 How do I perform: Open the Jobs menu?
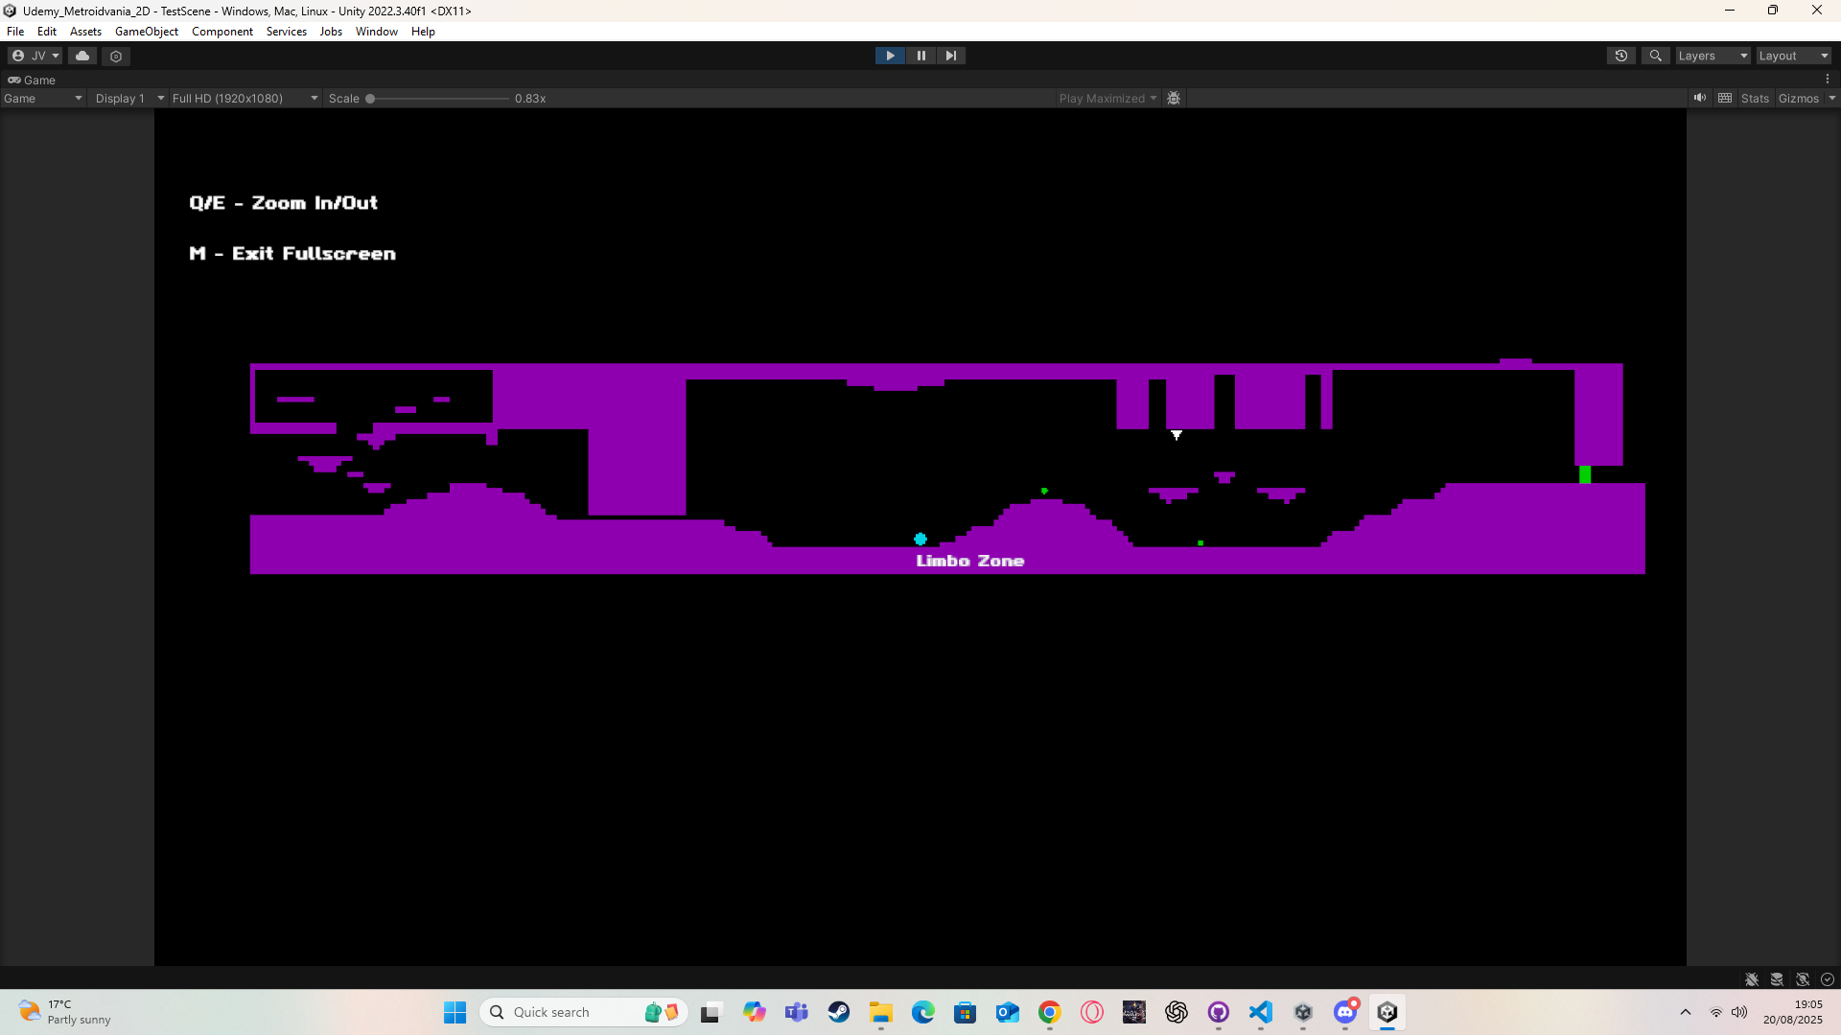click(x=331, y=32)
